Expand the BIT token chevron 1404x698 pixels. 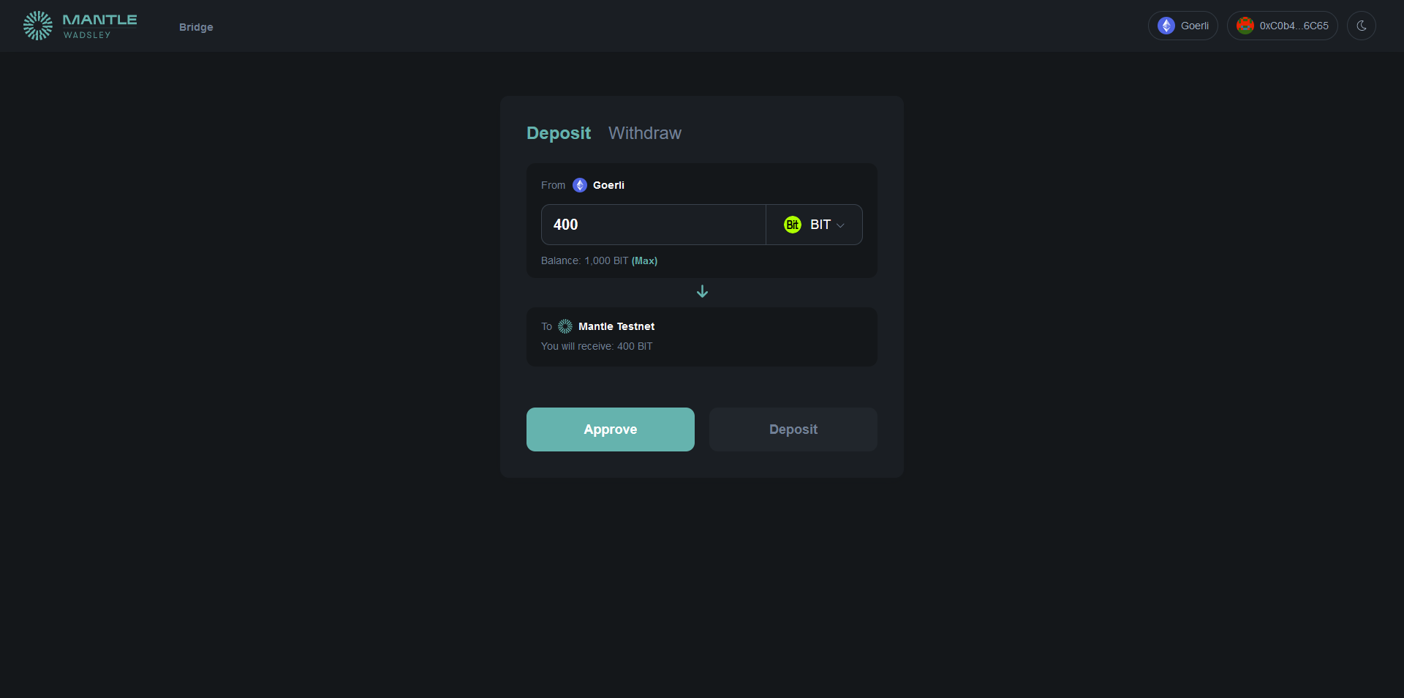pyautogui.click(x=840, y=225)
